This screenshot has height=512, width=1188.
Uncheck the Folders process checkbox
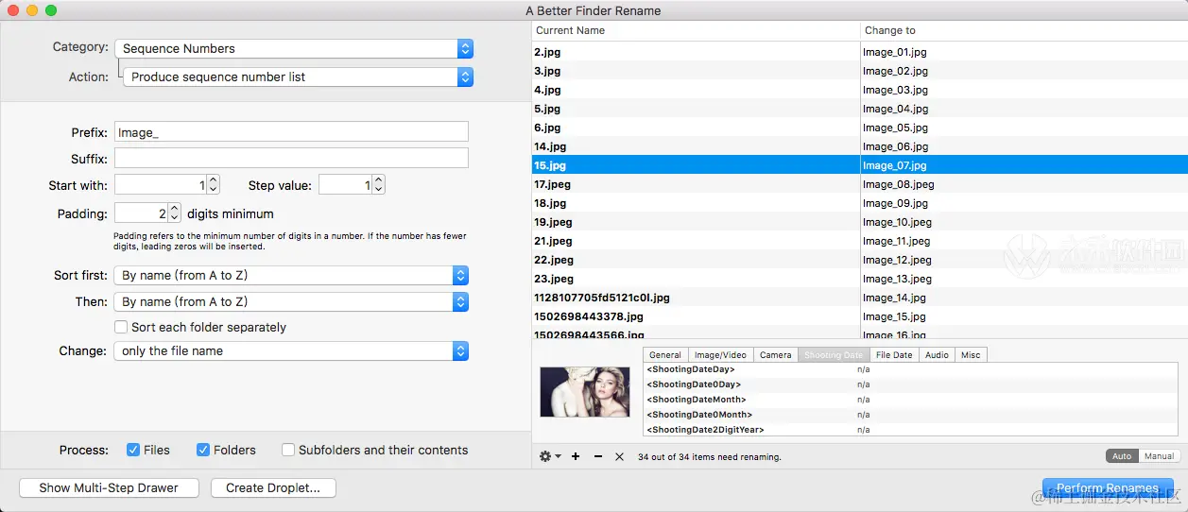[x=203, y=450]
